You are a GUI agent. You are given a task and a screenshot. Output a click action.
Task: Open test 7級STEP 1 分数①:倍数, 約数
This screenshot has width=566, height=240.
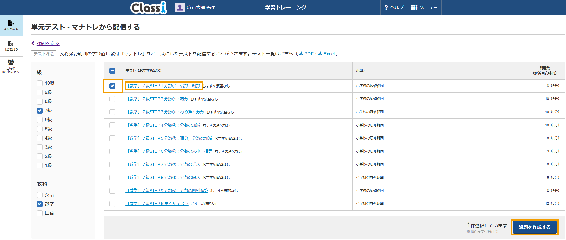(x=163, y=86)
